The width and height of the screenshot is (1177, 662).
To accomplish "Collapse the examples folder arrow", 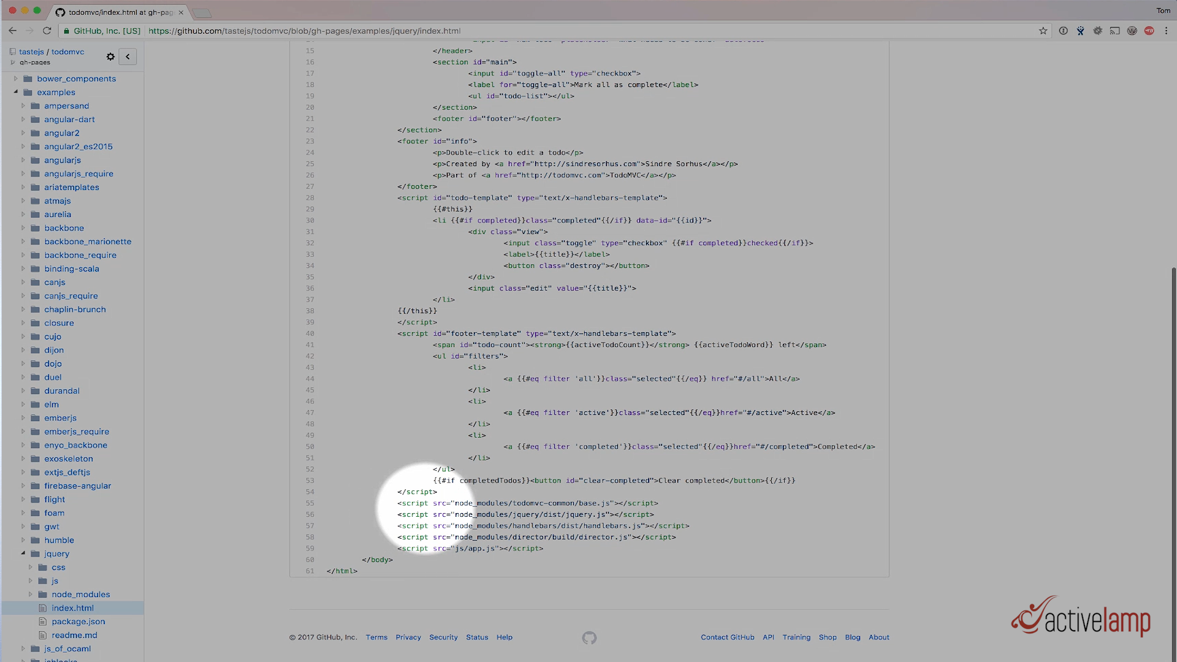I will pyautogui.click(x=16, y=92).
